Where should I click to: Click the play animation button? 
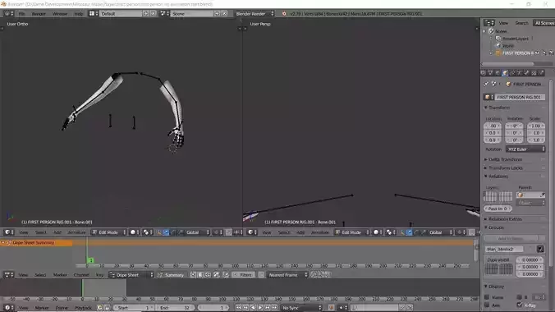click(259, 308)
